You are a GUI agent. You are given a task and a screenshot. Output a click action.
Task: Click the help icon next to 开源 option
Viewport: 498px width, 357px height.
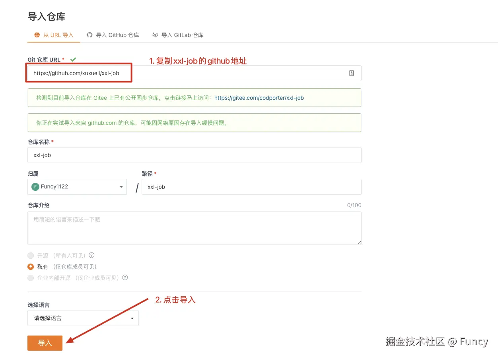click(x=91, y=255)
